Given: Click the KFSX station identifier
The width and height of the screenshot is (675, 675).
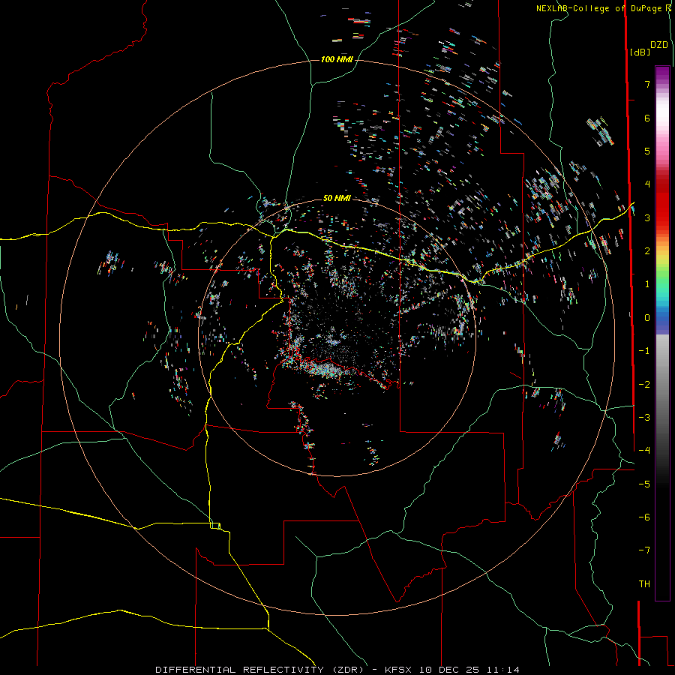Looking at the screenshot, I should click(399, 670).
